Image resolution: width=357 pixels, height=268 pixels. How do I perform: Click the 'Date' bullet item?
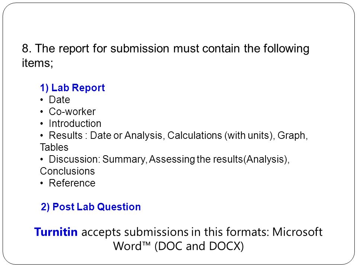pos(59,100)
